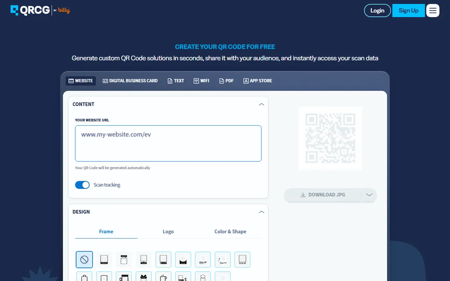Click the bitly logo next to QRCG

tap(64, 10)
